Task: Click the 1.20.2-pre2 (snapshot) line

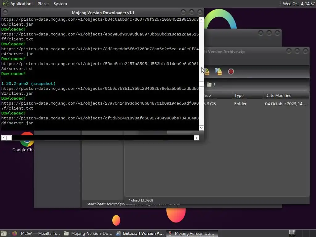Action: (x=28, y=83)
